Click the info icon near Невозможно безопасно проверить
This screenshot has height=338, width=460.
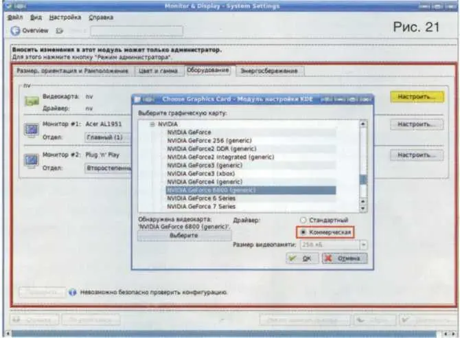(x=73, y=292)
